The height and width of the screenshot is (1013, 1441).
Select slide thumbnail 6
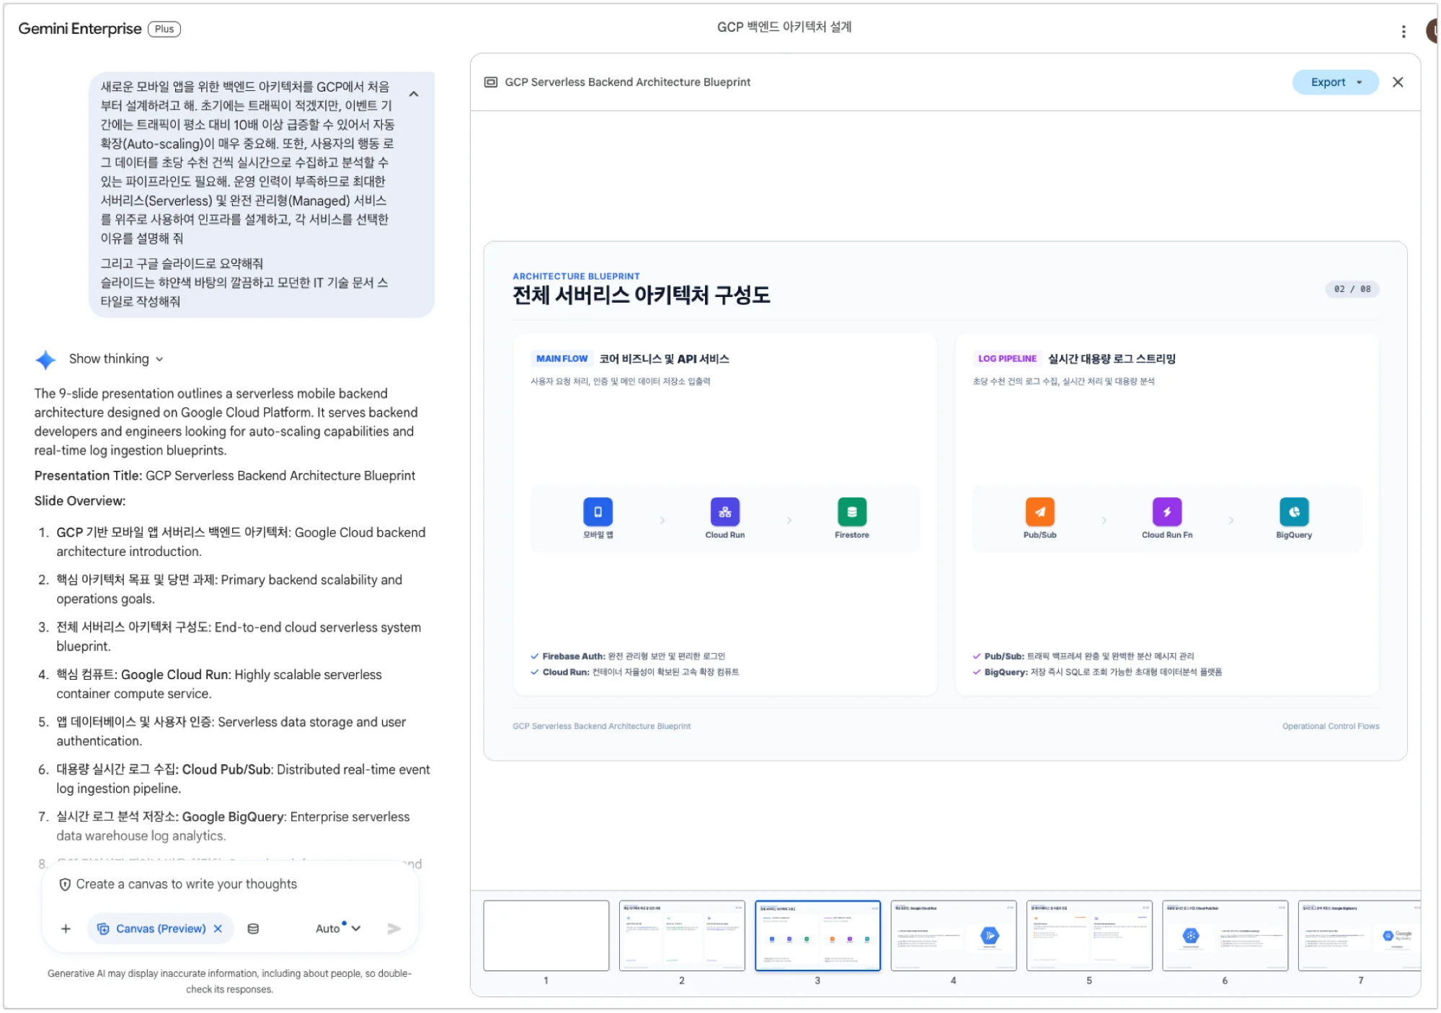pyautogui.click(x=1225, y=936)
